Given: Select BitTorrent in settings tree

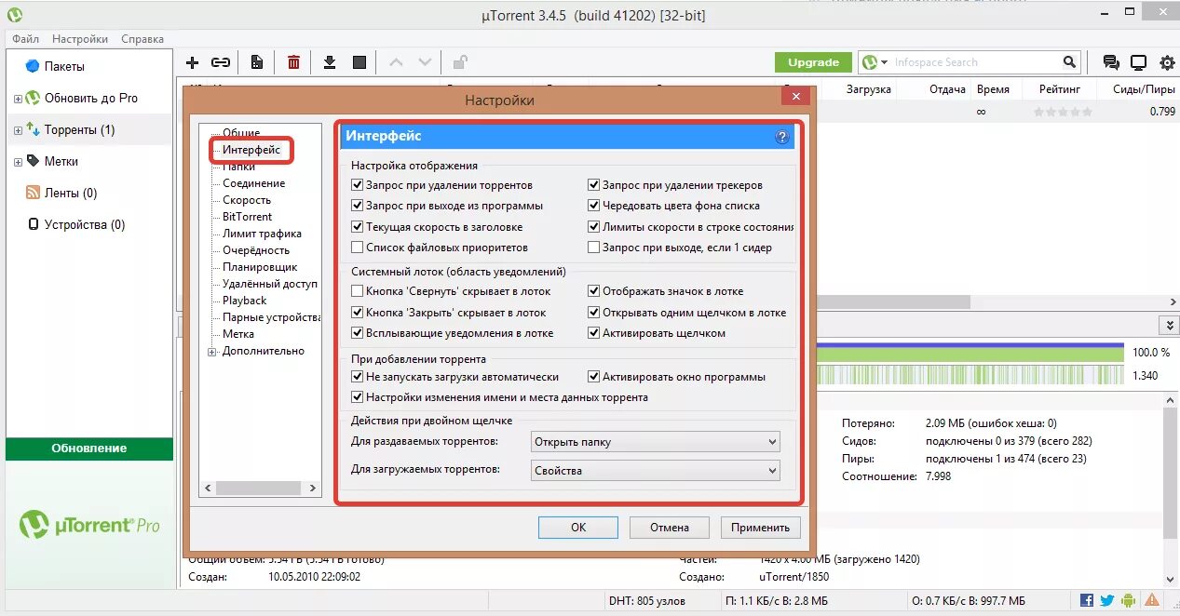Looking at the screenshot, I should pos(247,217).
